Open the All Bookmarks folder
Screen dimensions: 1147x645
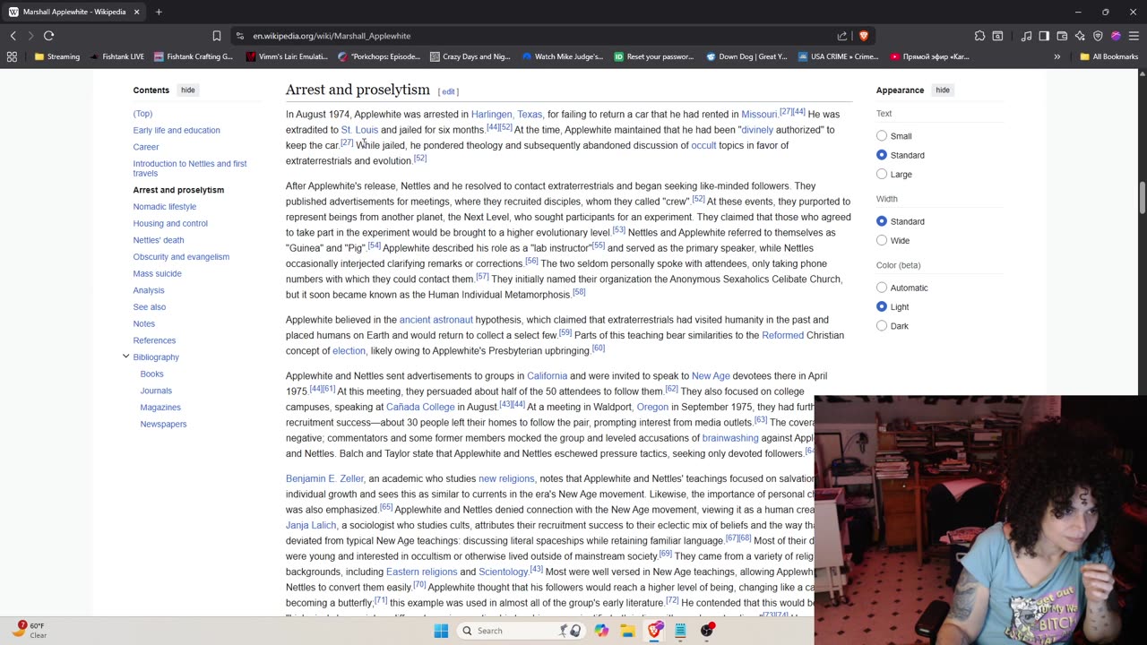[1108, 56]
